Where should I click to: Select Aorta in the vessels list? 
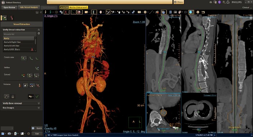[19, 38]
